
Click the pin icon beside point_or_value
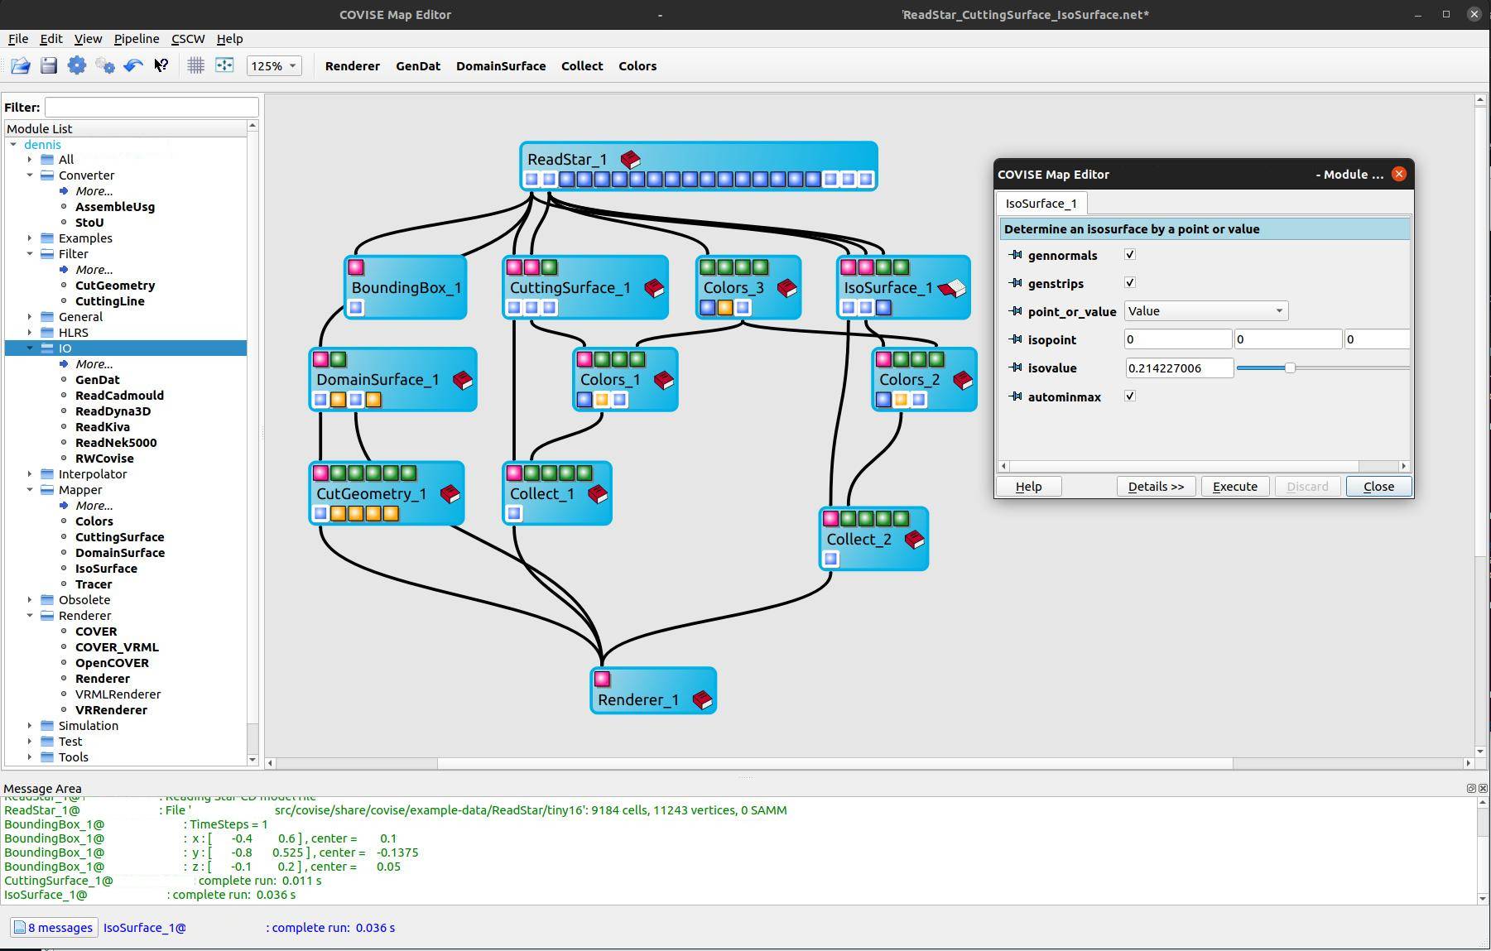(x=1016, y=311)
